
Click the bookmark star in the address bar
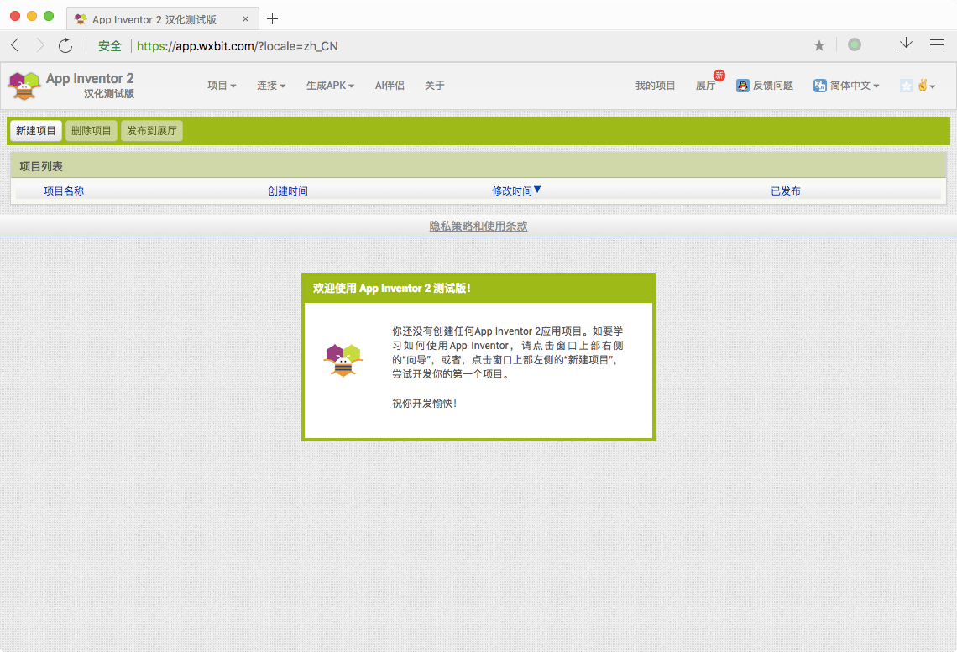[818, 45]
